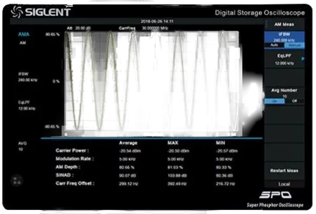The width and height of the screenshot is (316, 214).
Task: Click the Carr Freq Offset row label
Action: pos(75,184)
